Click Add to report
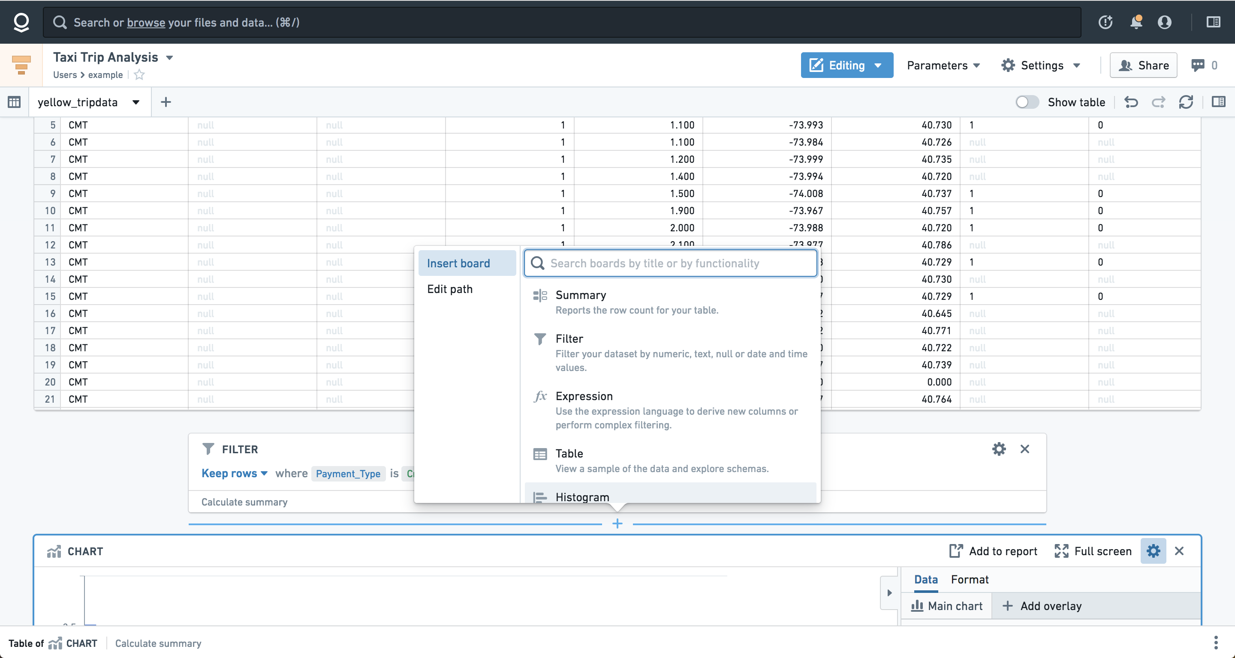 point(993,551)
